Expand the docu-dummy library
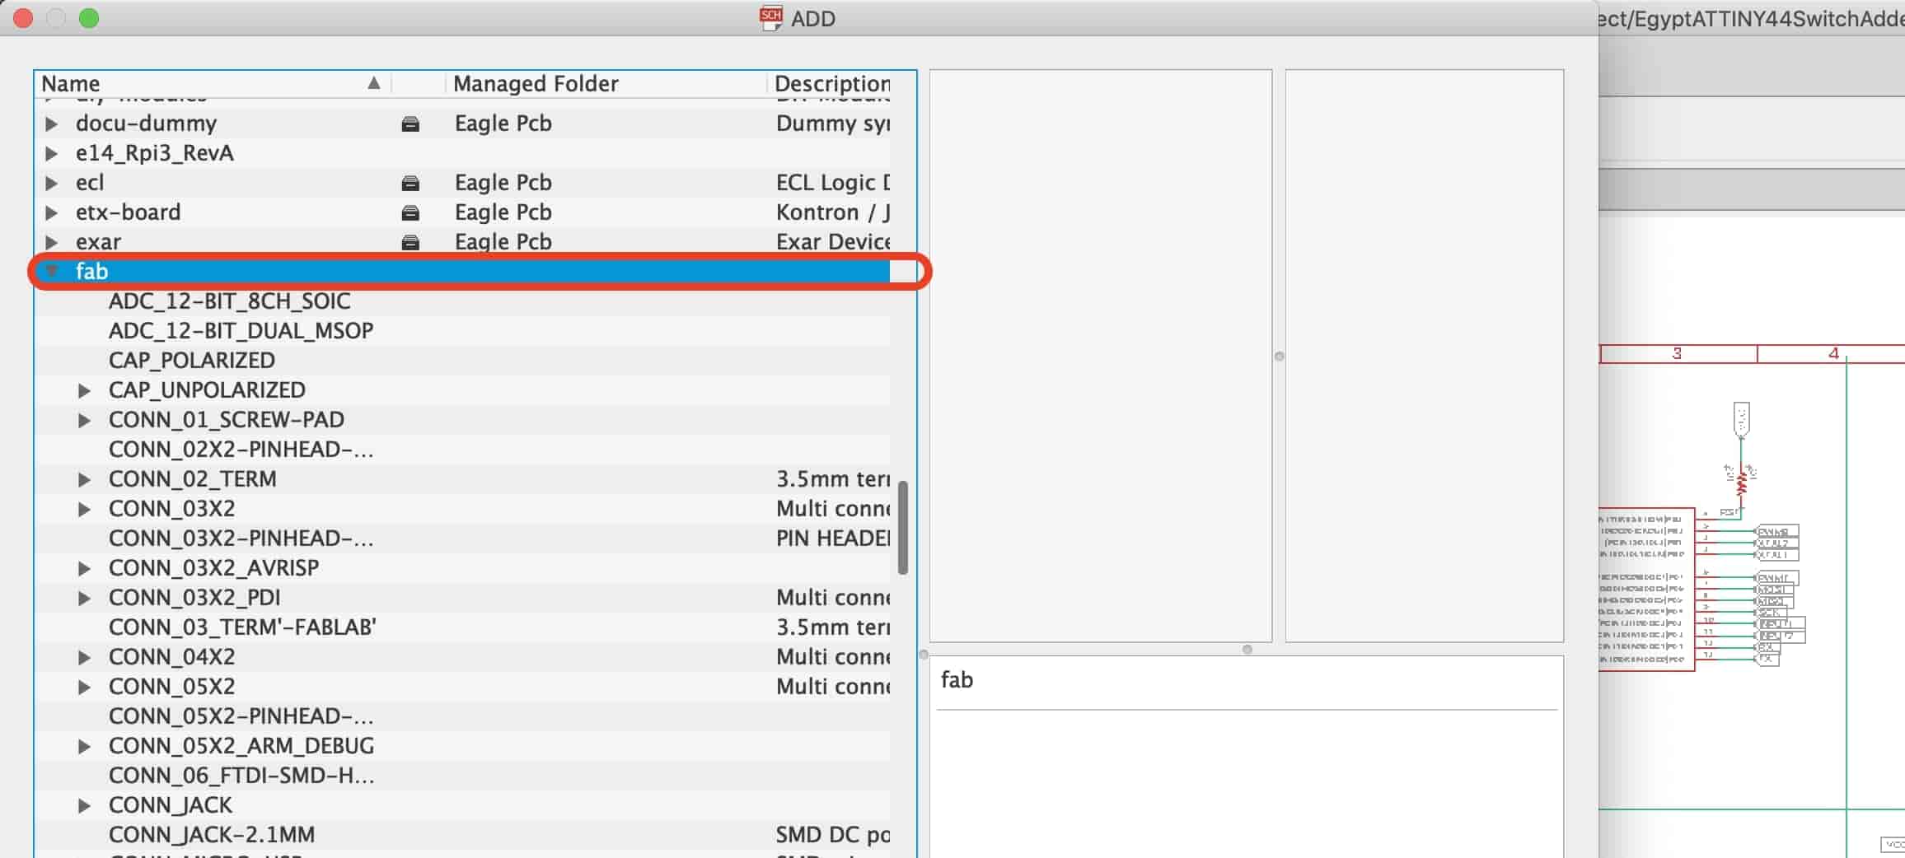Screen dimensions: 1905x858 pyautogui.click(x=52, y=124)
